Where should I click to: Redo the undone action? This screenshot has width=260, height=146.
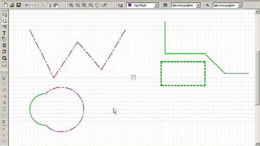point(34,5)
